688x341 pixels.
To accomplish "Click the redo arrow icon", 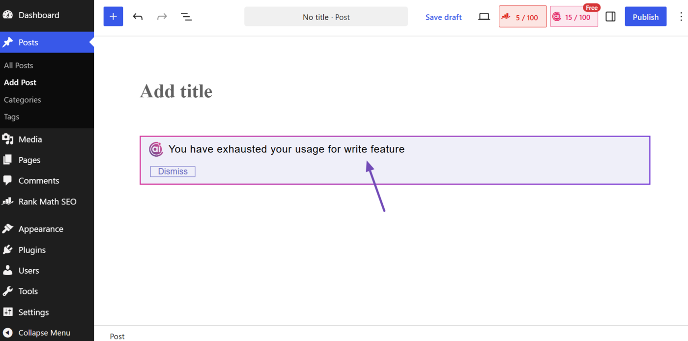I will pos(162,17).
